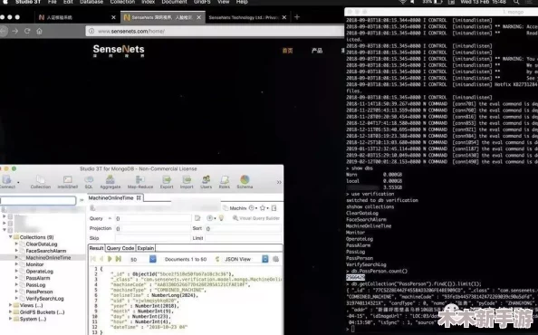Screen dimensions: 538x335
Task: Open the Connect toolbar icon in Studio 3T
Action: coord(7,182)
